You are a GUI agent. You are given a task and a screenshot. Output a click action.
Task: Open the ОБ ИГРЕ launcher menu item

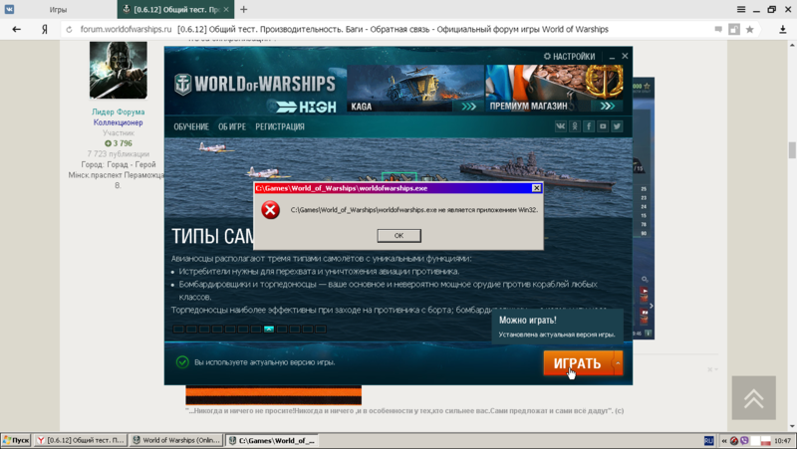pos(232,127)
